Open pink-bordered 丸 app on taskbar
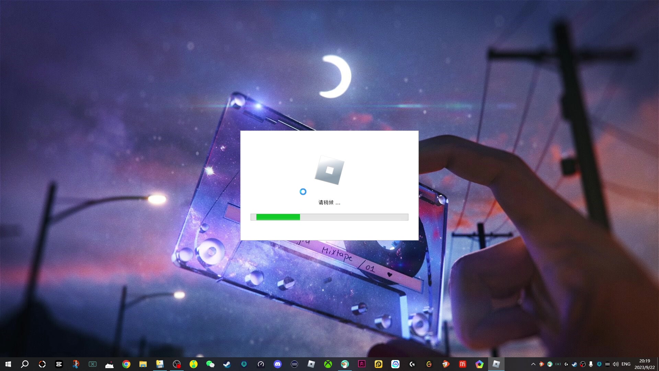Viewport: 659px width, 371px height. coord(362,364)
